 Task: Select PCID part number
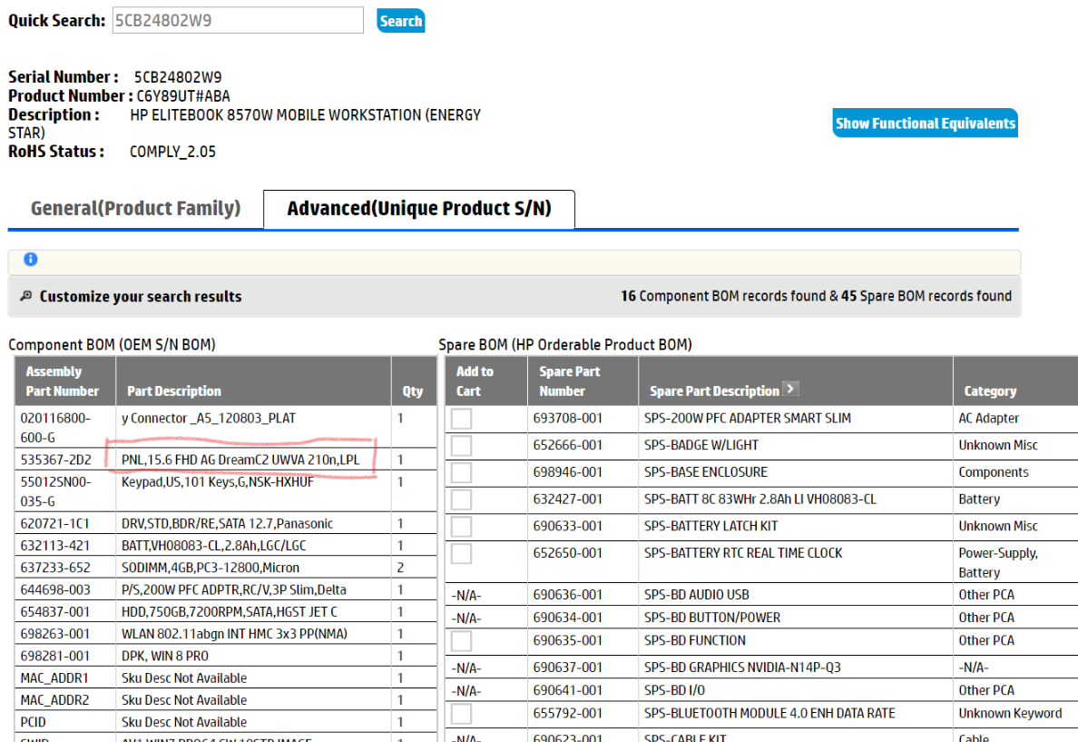pos(33,722)
